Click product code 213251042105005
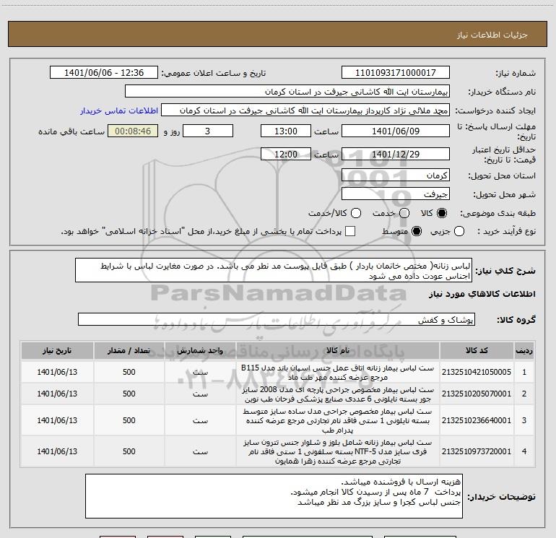 point(477,372)
